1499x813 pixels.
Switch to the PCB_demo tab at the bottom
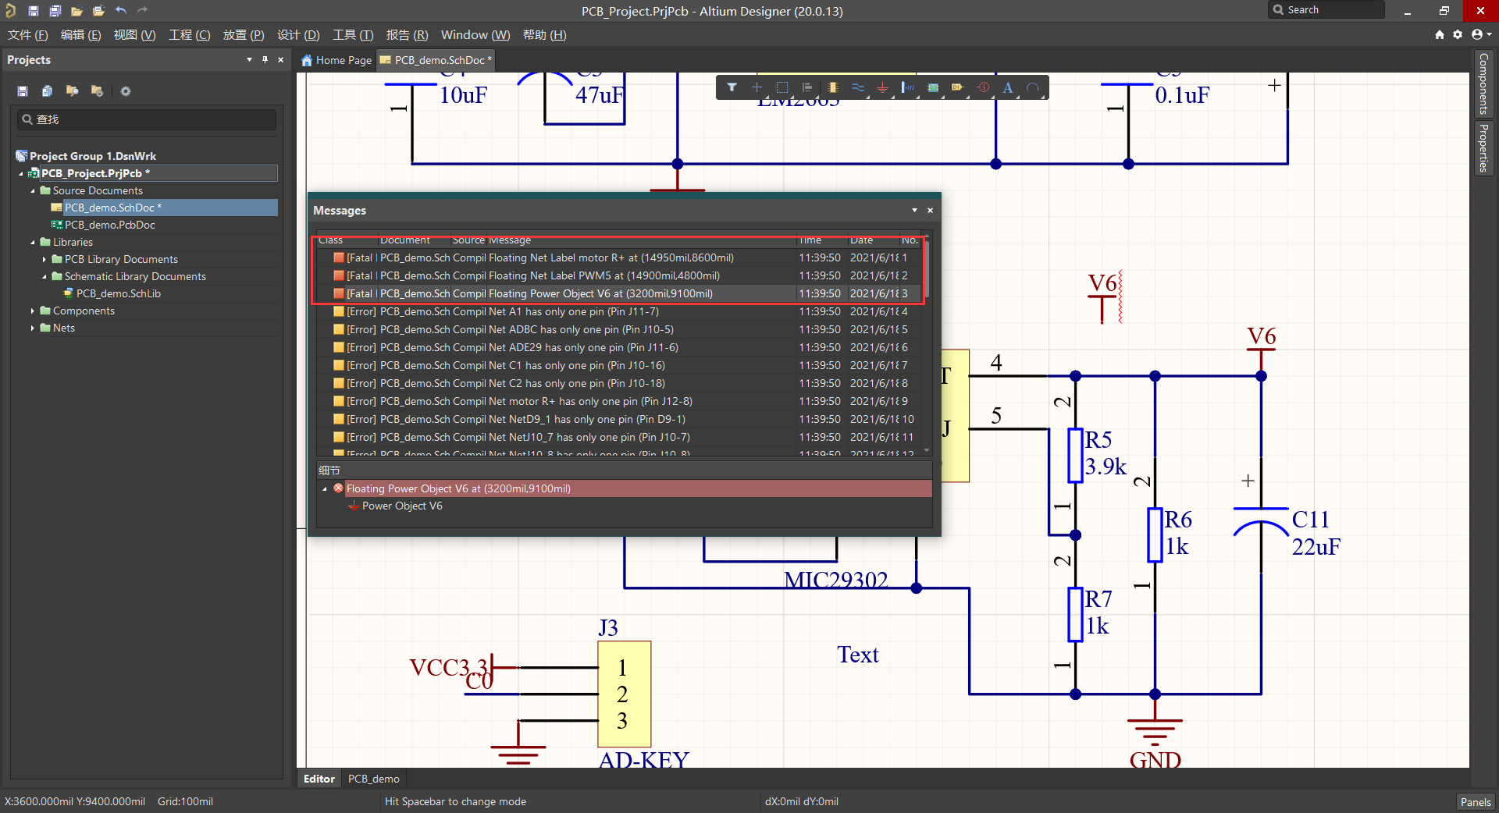[x=373, y=778]
